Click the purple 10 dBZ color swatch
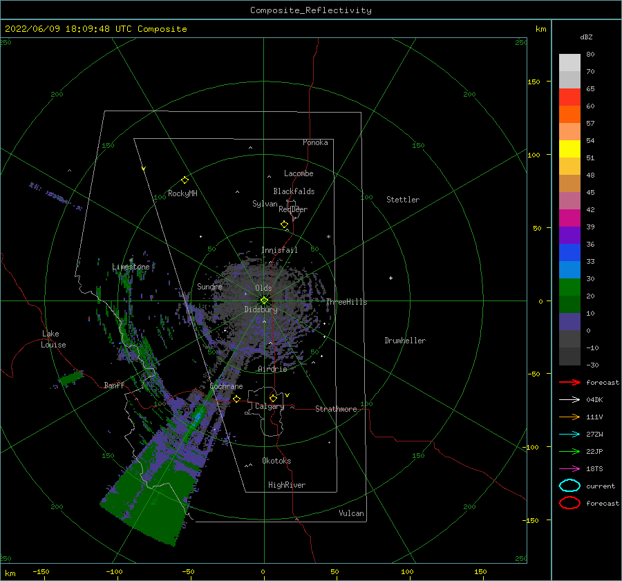The image size is (622, 581). click(569, 322)
